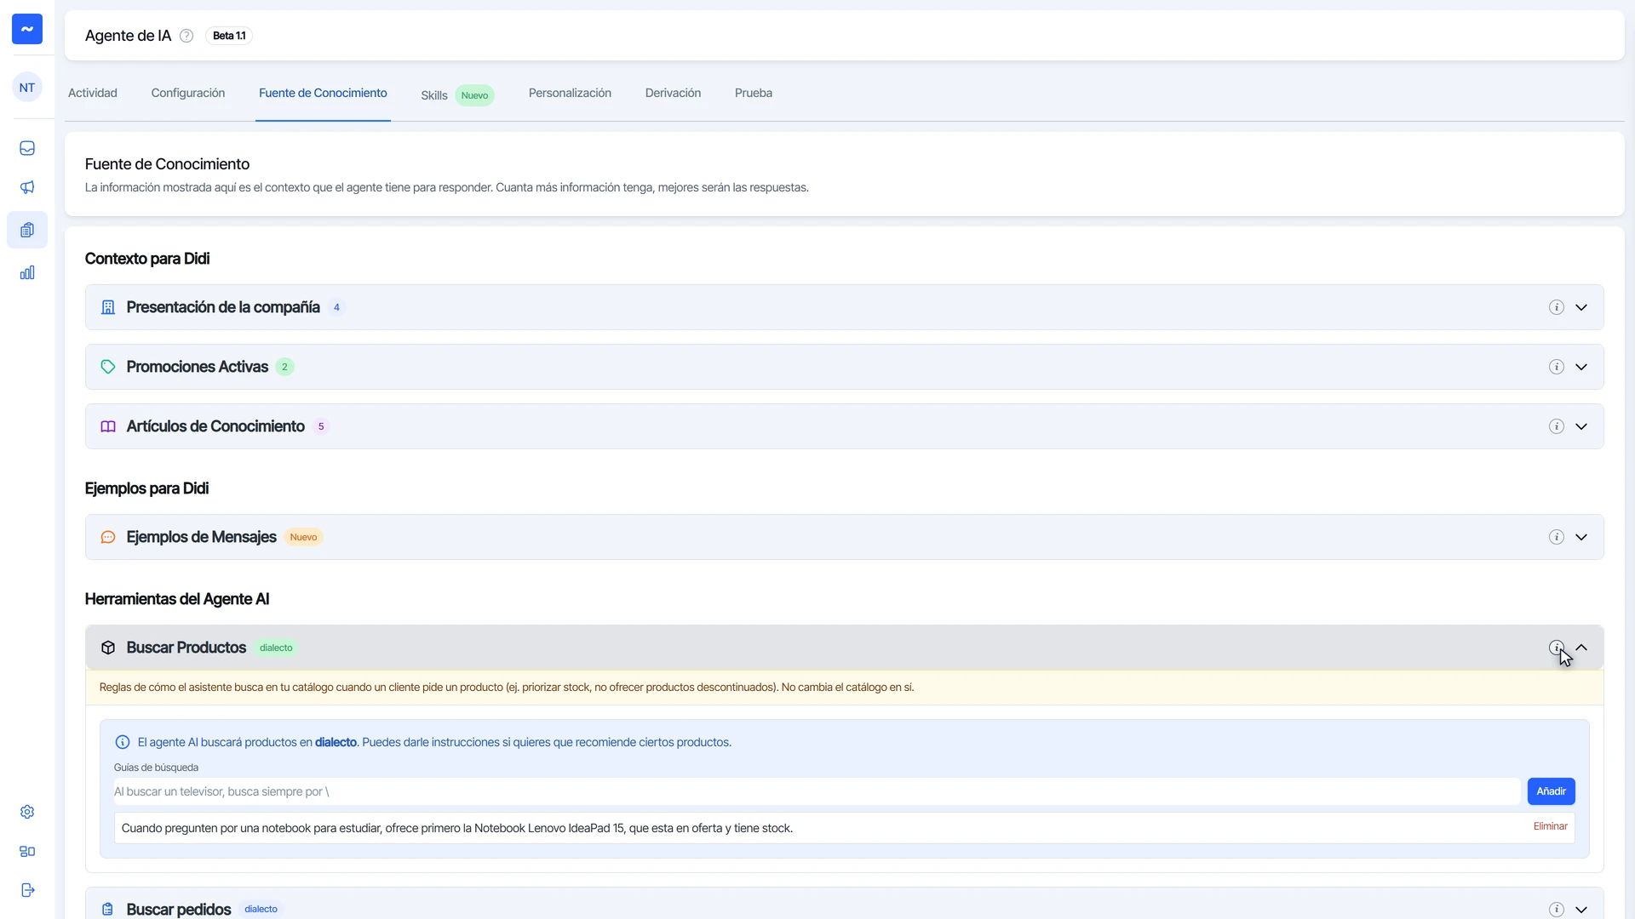The image size is (1635, 919).
Task: Click info icon on Buscar pedidos
Action: pos(1556,910)
